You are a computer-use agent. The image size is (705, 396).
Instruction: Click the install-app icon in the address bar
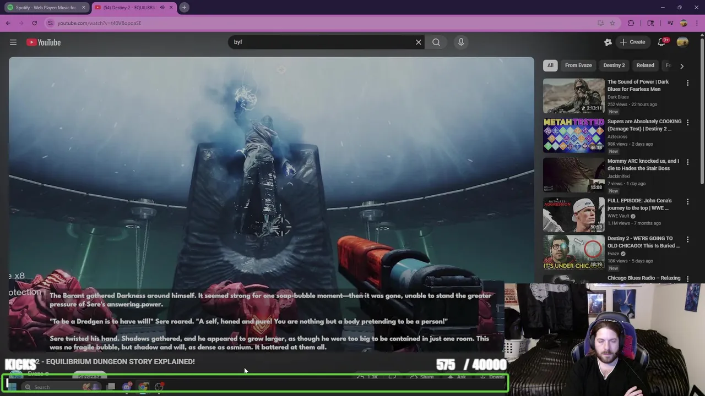coord(600,23)
